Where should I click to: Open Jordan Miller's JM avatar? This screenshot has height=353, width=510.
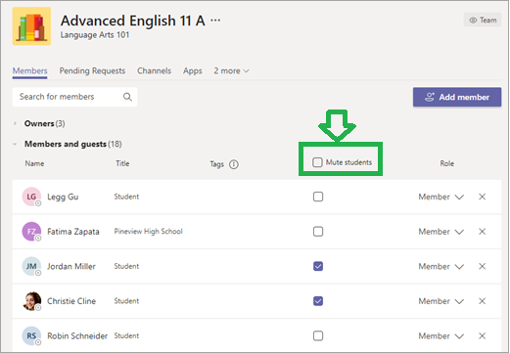[31, 266]
